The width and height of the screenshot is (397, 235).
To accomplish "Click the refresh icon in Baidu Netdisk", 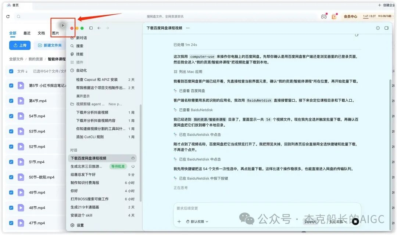I will coord(8,17).
